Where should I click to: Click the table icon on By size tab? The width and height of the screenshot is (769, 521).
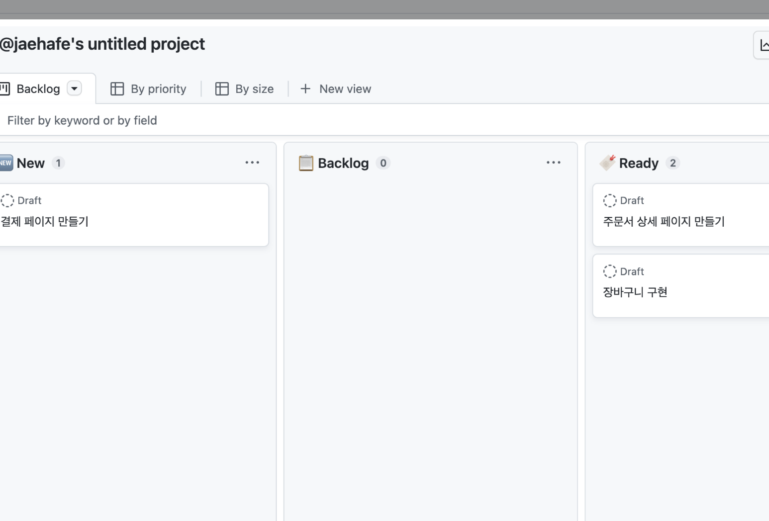[x=222, y=89]
